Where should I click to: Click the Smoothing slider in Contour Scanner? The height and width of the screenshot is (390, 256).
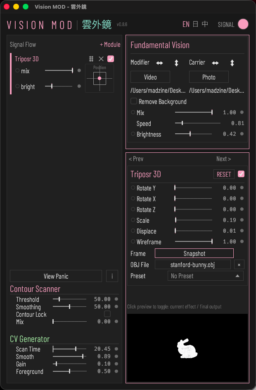pos(70,306)
